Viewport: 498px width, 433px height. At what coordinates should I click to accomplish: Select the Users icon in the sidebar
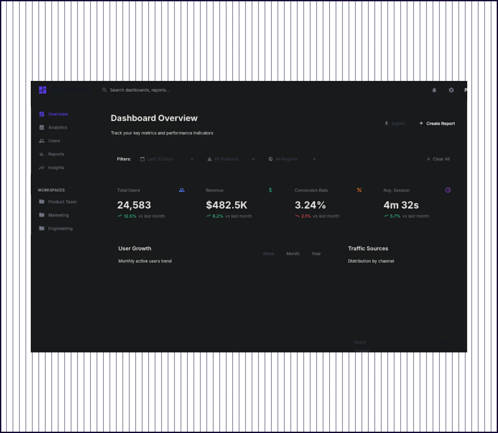pyautogui.click(x=42, y=140)
